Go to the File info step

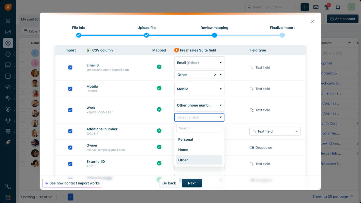pyautogui.click(x=79, y=35)
